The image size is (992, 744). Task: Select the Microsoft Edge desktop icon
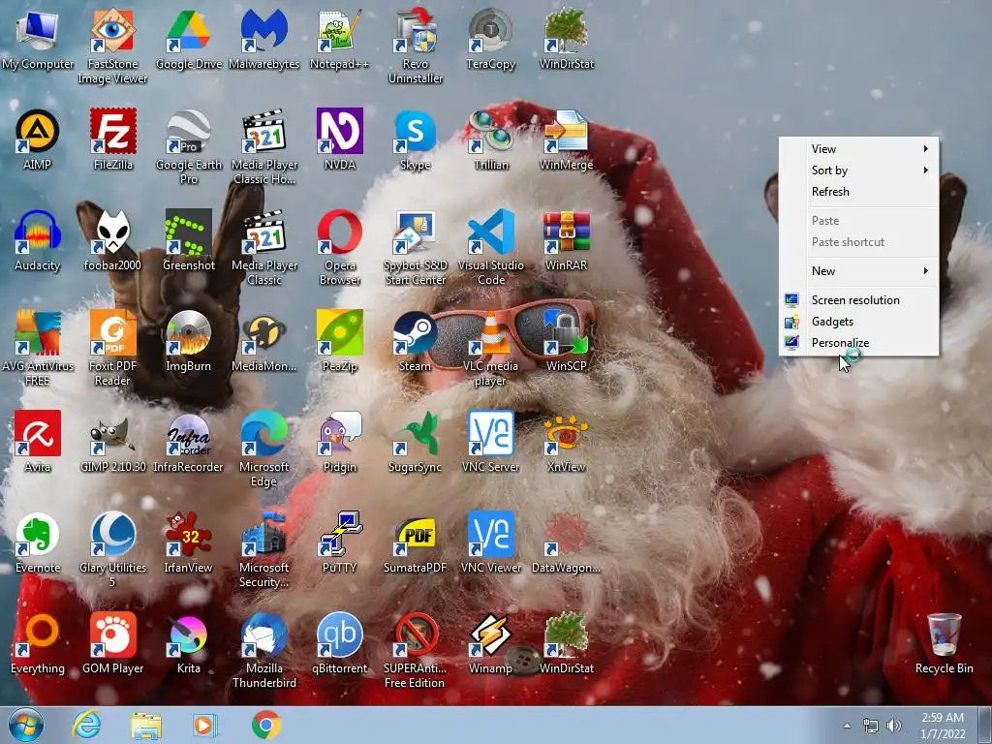click(263, 449)
